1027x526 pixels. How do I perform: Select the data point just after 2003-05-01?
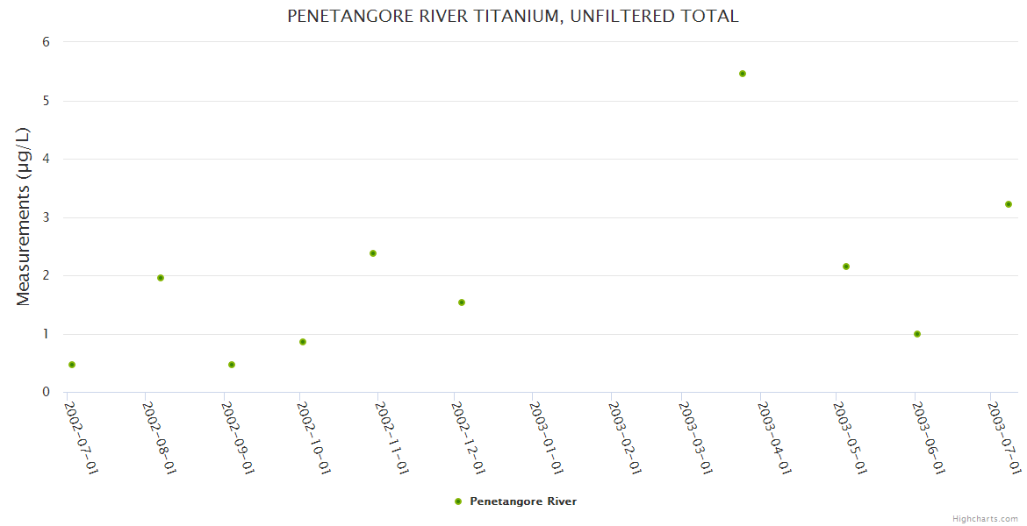(x=846, y=267)
